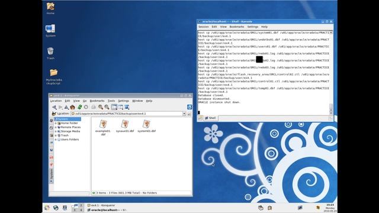This screenshot has height=213, width=379.
Task: Switch to Tree View mode
Action: tap(120, 107)
